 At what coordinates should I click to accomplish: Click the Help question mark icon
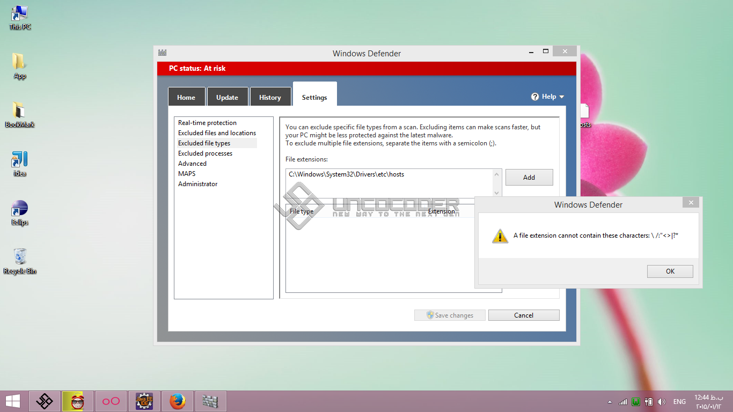click(x=535, y=97)
